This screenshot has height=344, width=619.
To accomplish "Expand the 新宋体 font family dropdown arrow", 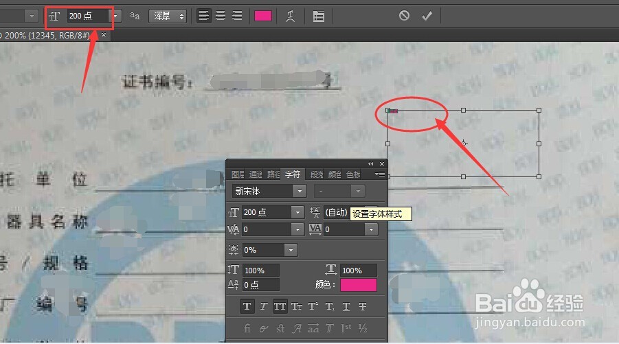I will [300, 192].
